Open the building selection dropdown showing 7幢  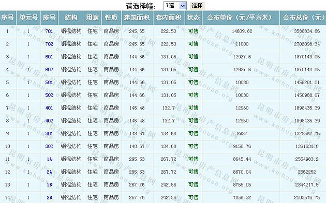pyautogui.click(x=175, y=6)
